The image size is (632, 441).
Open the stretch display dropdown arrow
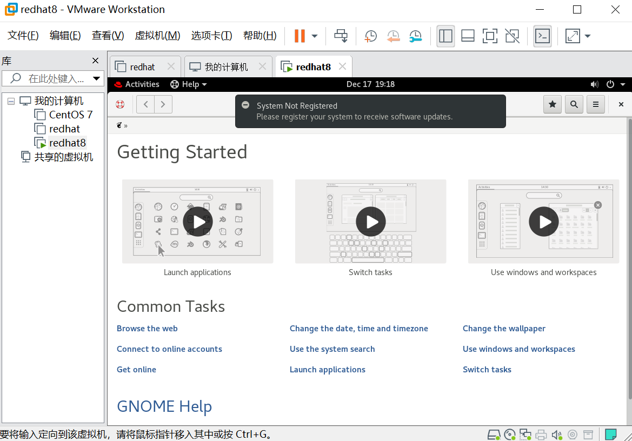pos(588,36)
